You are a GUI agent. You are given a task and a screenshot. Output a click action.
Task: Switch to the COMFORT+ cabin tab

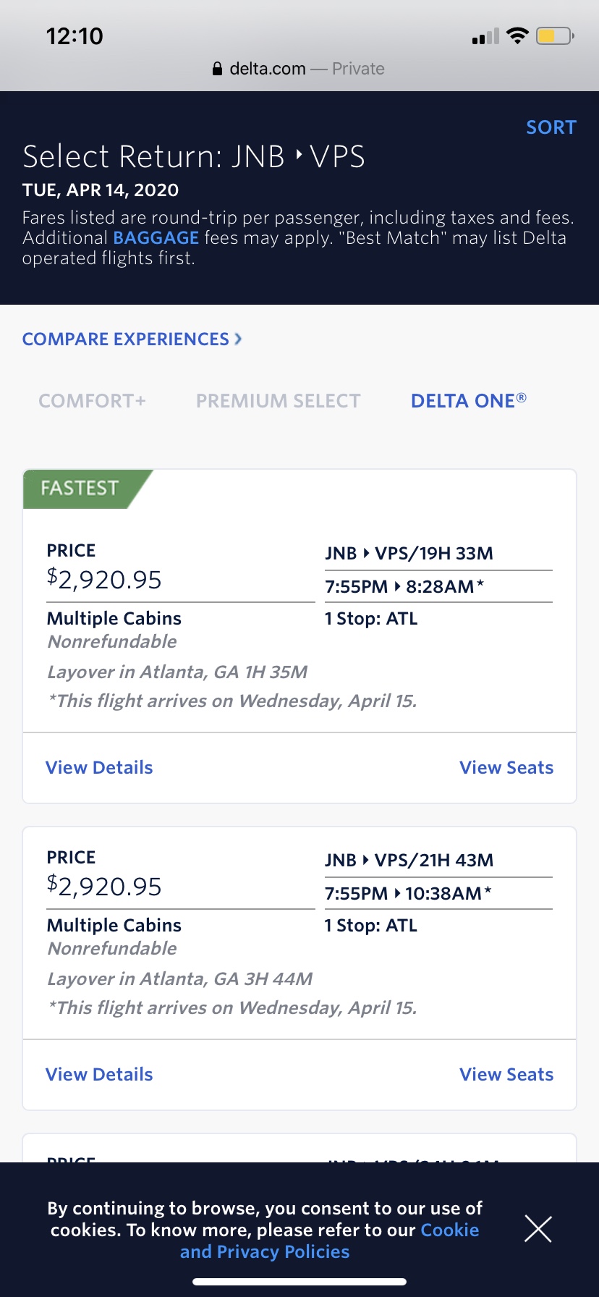click(x=92, y=401)
